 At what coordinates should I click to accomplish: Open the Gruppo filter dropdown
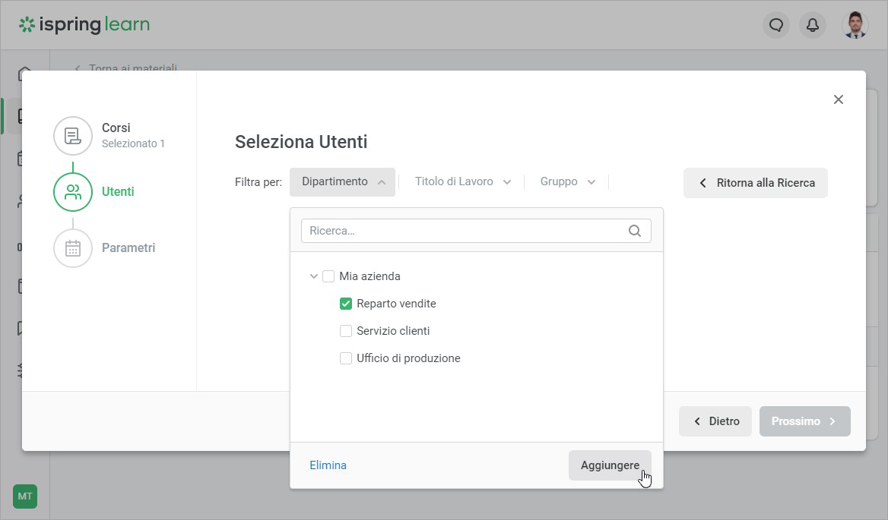(x=567, y=182)
